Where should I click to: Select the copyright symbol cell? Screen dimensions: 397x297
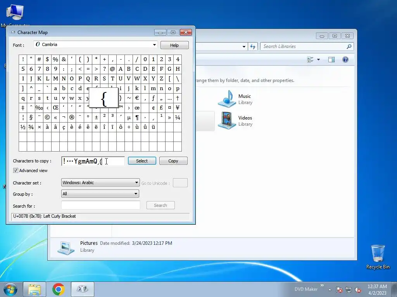coord(47,118)
